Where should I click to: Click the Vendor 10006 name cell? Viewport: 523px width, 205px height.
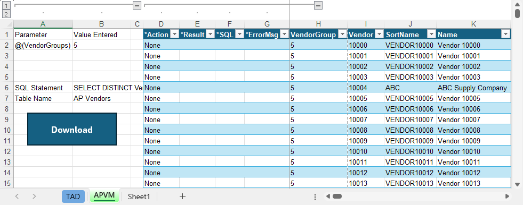pos(473,109)
